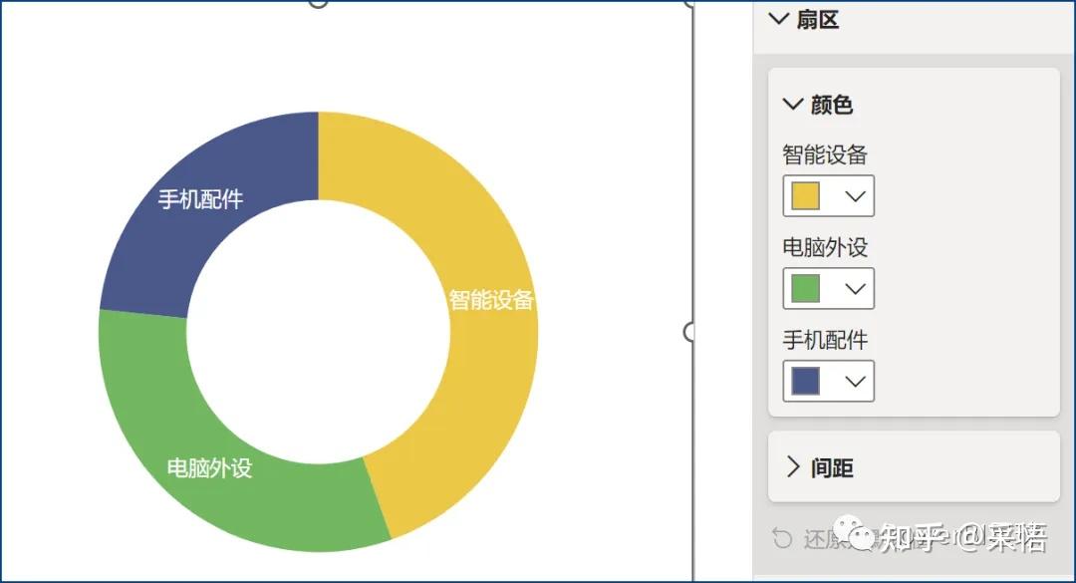Click the 手机配件 label in color panel
The height and width of the screenshot is (583, 1076).
tap(825, 340)
